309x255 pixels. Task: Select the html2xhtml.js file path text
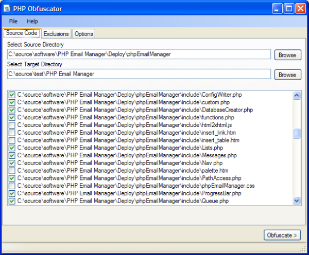tap(125, 125)
